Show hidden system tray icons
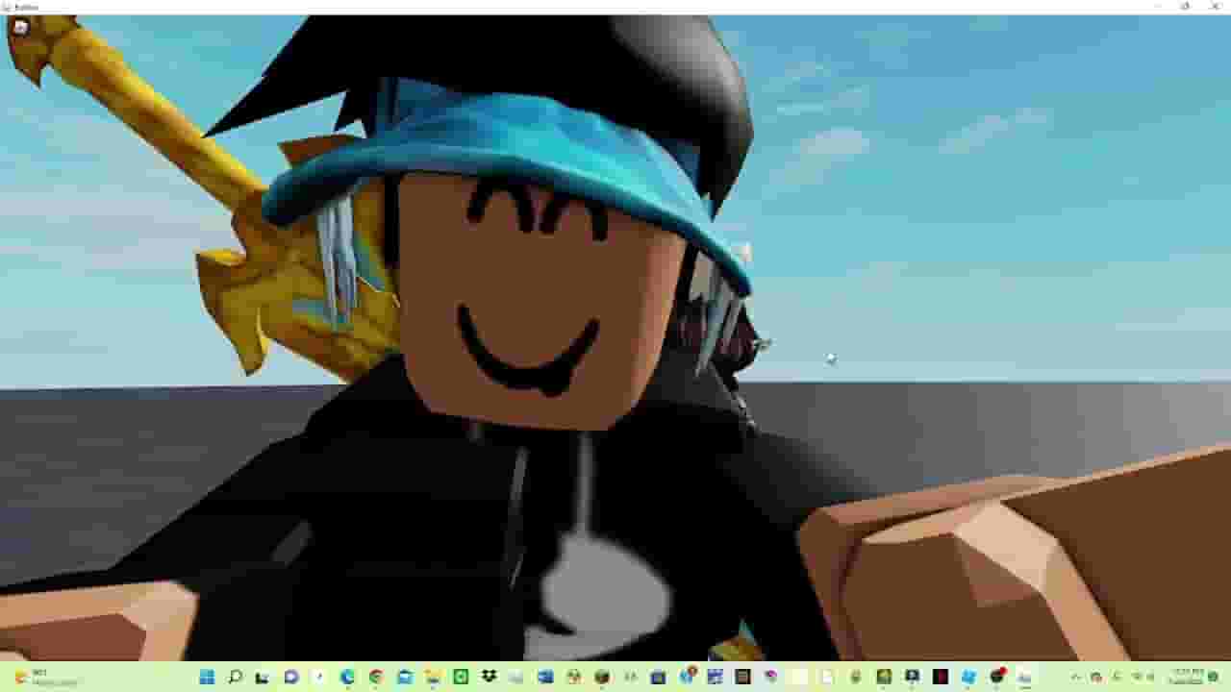 coord(1075,677)
